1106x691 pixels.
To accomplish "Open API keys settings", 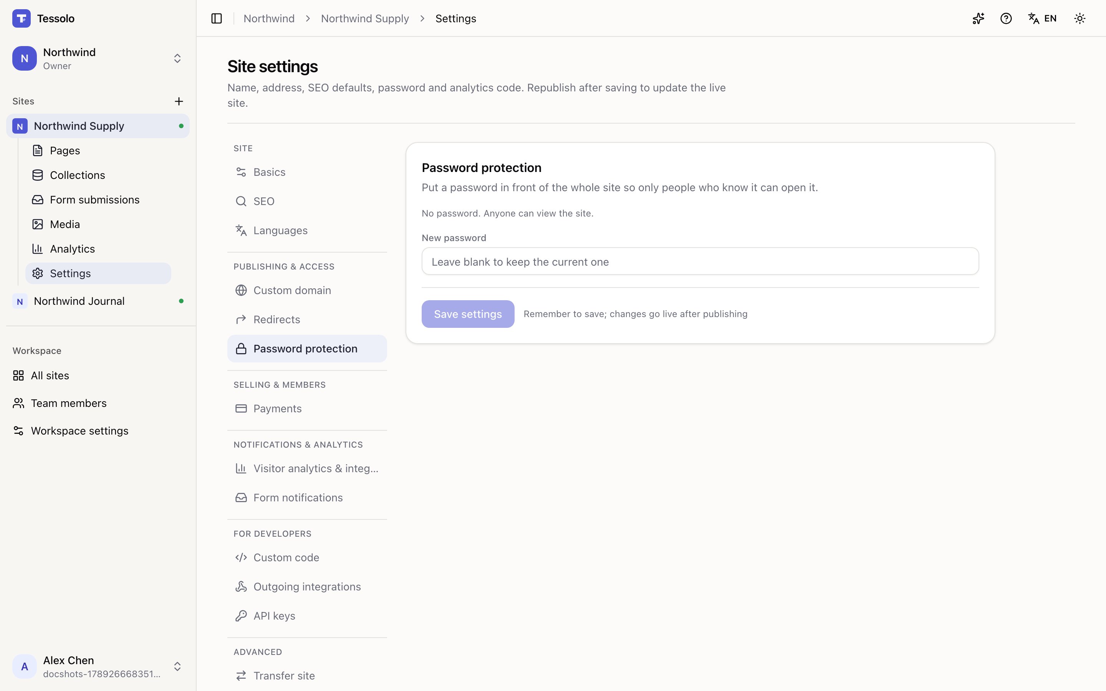I will click(x=307, y=616).
